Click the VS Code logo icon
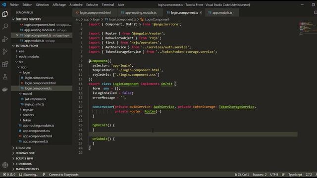317x178 pixels. pyautogui.click(x=4, y=4)
